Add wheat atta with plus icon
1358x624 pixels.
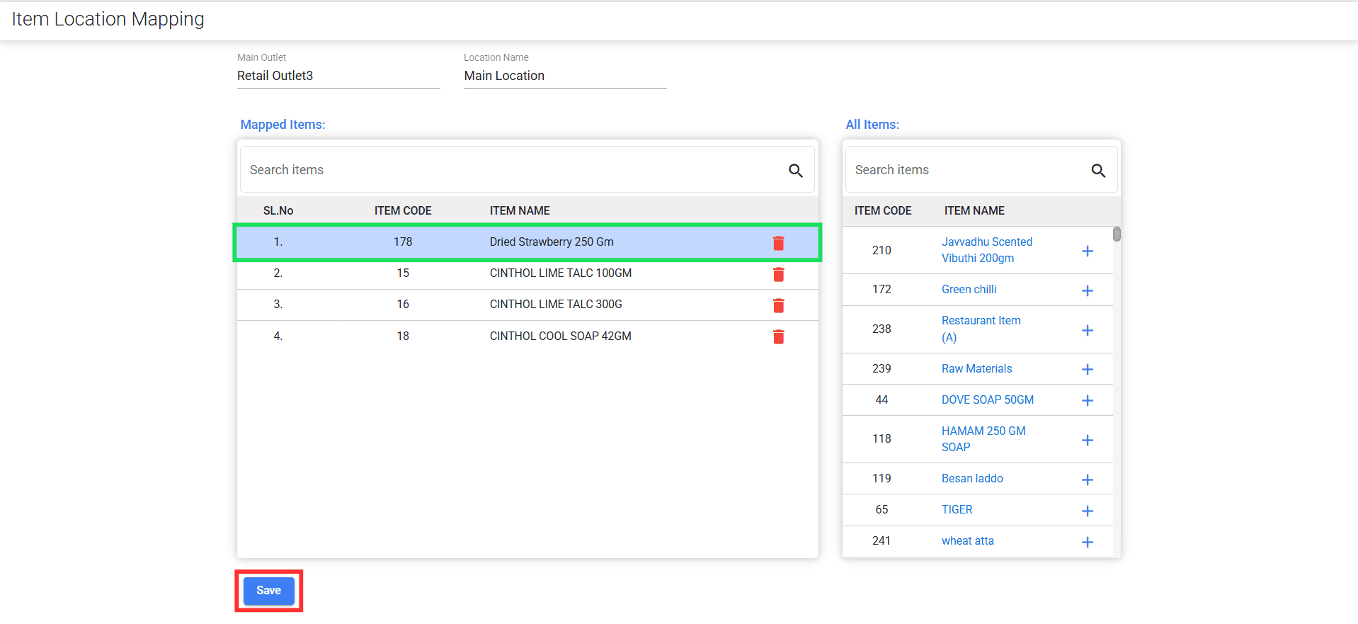[1088, 542]
